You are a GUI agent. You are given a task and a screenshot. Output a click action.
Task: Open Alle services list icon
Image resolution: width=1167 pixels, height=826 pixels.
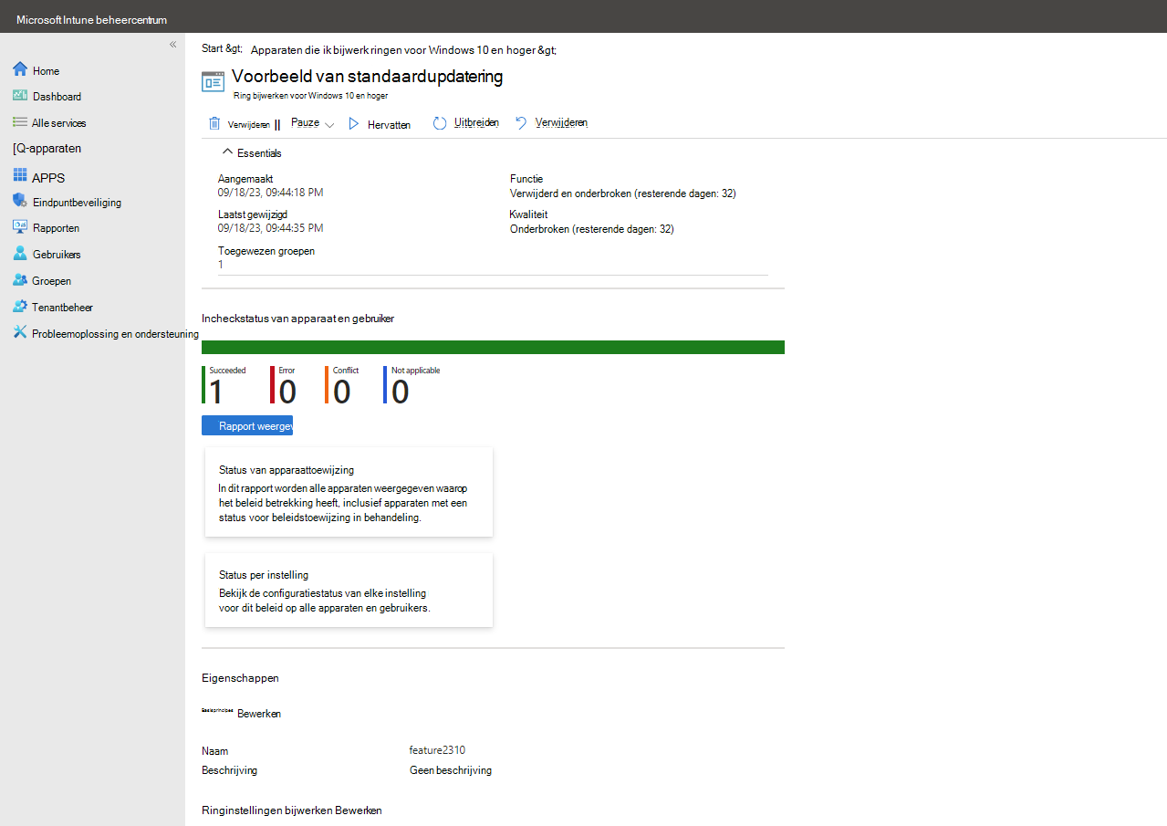[20, 122]
